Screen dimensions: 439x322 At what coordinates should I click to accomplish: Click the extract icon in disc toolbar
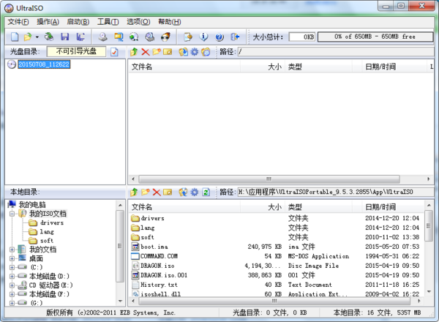183,52
